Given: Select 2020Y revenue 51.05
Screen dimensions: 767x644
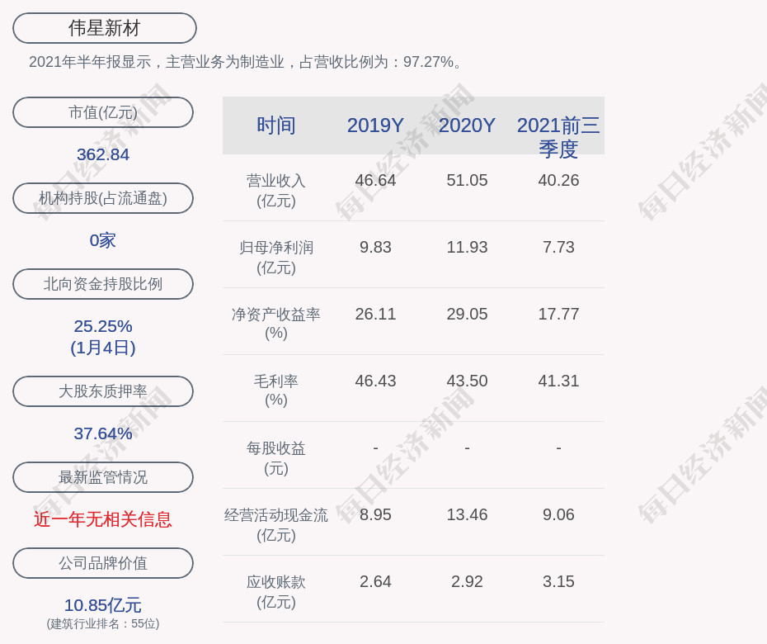Looking at the screenshot, I should (x=467, y=180).
